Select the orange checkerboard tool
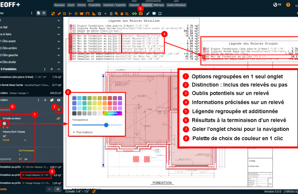Viewport: 298px width, 194px height. [53, 14]
